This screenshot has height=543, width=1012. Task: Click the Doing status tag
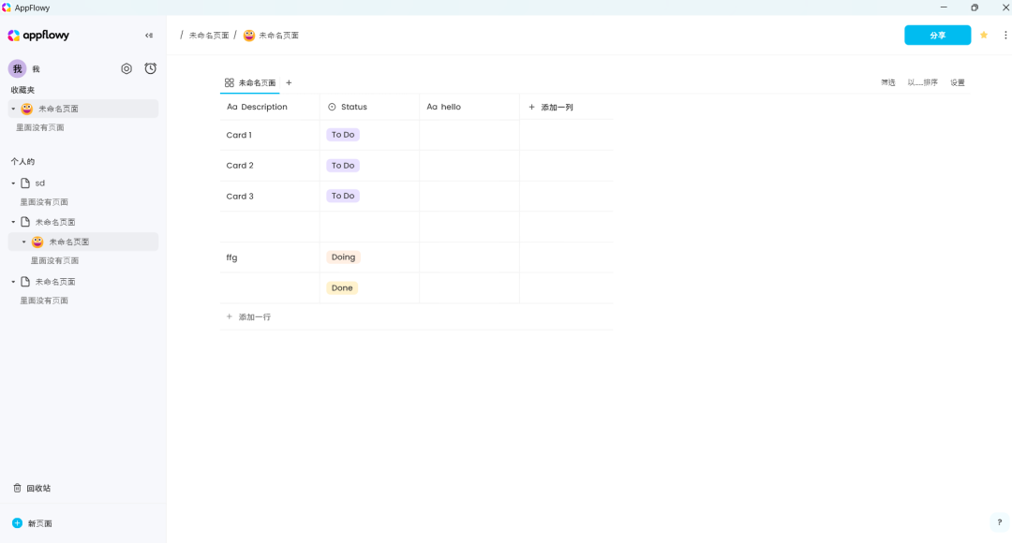[343, 257]
